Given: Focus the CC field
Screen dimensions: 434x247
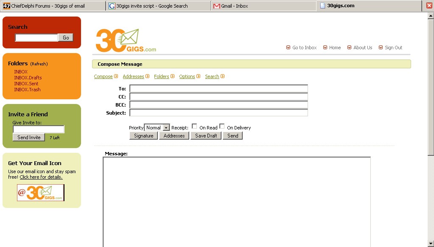Looking at the screenshot, I should [x=218, y=97].
